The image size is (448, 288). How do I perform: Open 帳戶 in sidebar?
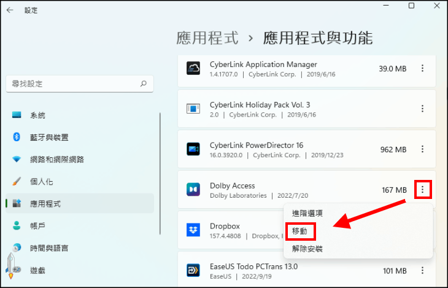(80, 226)
